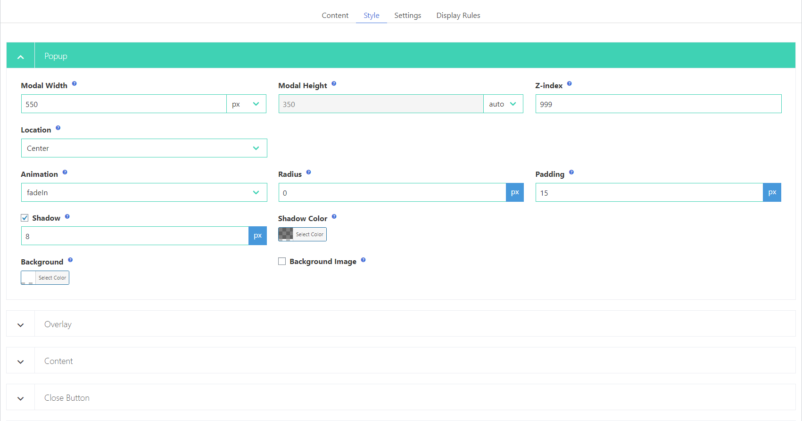This screenshot has height=421, width=802.
Task: Click help icon beside Modal Height
Action: (x=334, y=84)
